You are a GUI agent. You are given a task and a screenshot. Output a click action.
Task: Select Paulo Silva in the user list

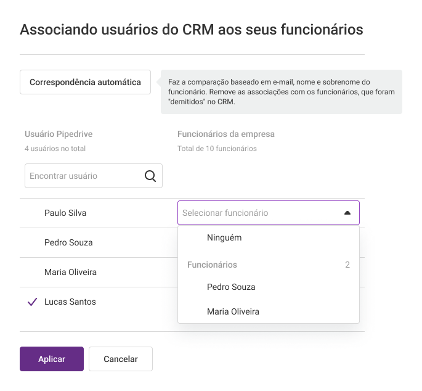coord(65,213)
